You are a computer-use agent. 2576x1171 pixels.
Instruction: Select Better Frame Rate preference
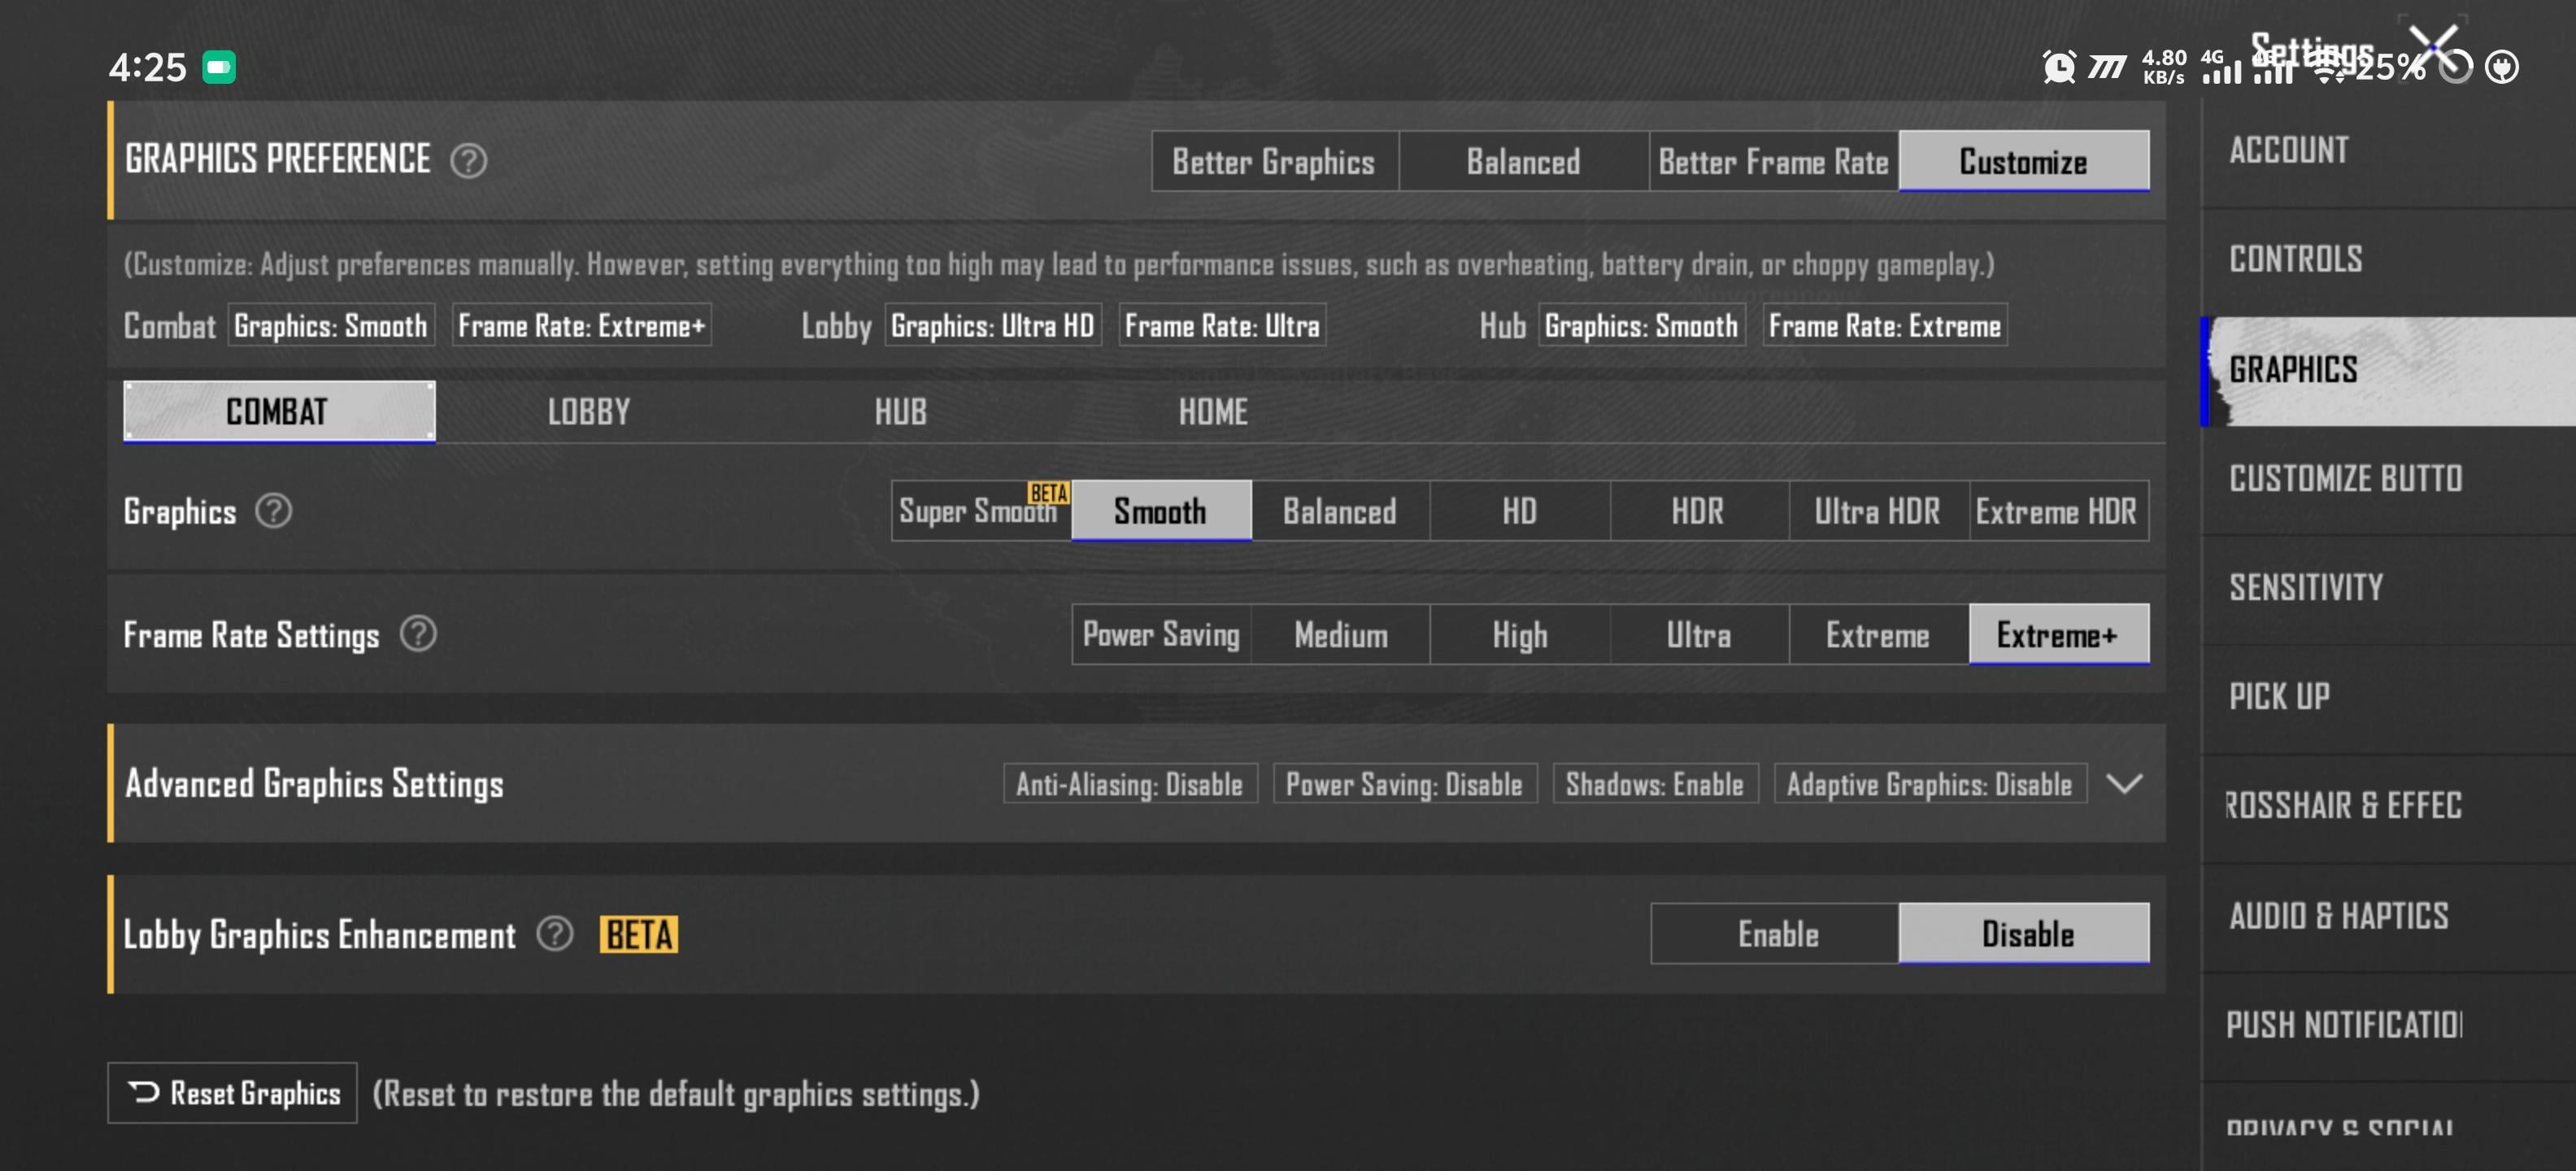[x=1773, y=161]
